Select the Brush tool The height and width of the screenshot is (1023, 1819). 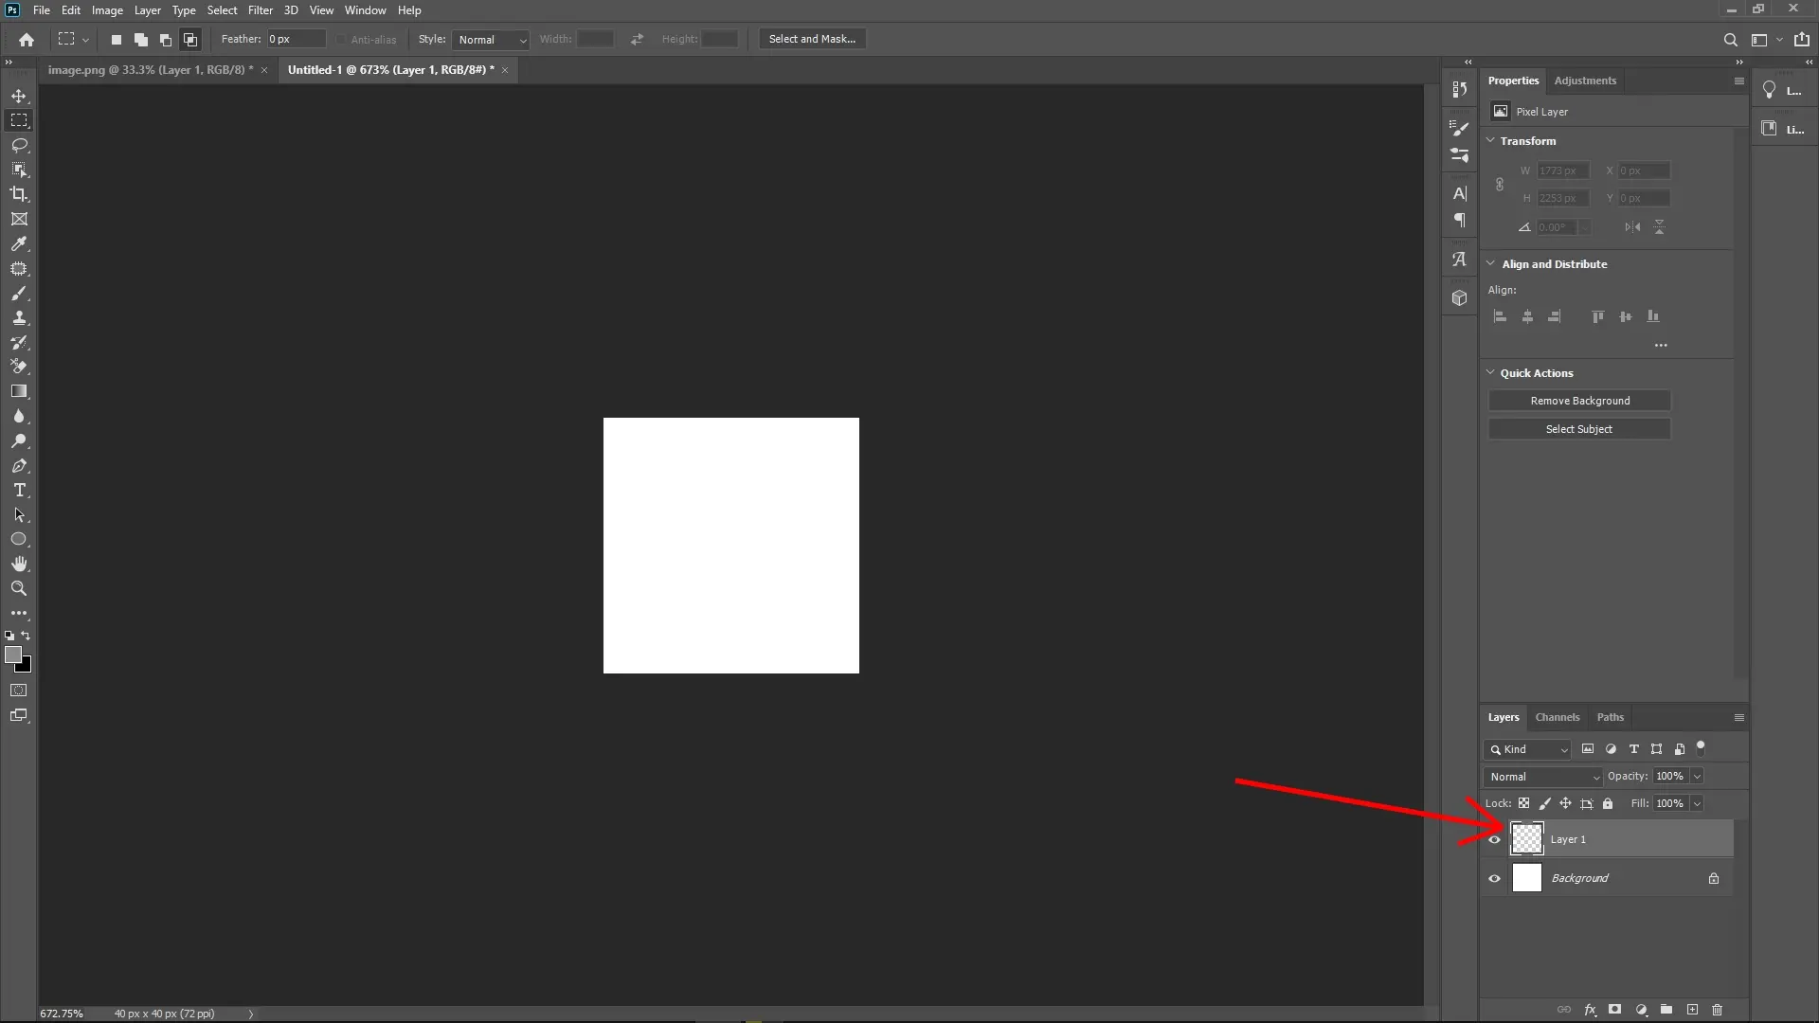pos(19,294)
